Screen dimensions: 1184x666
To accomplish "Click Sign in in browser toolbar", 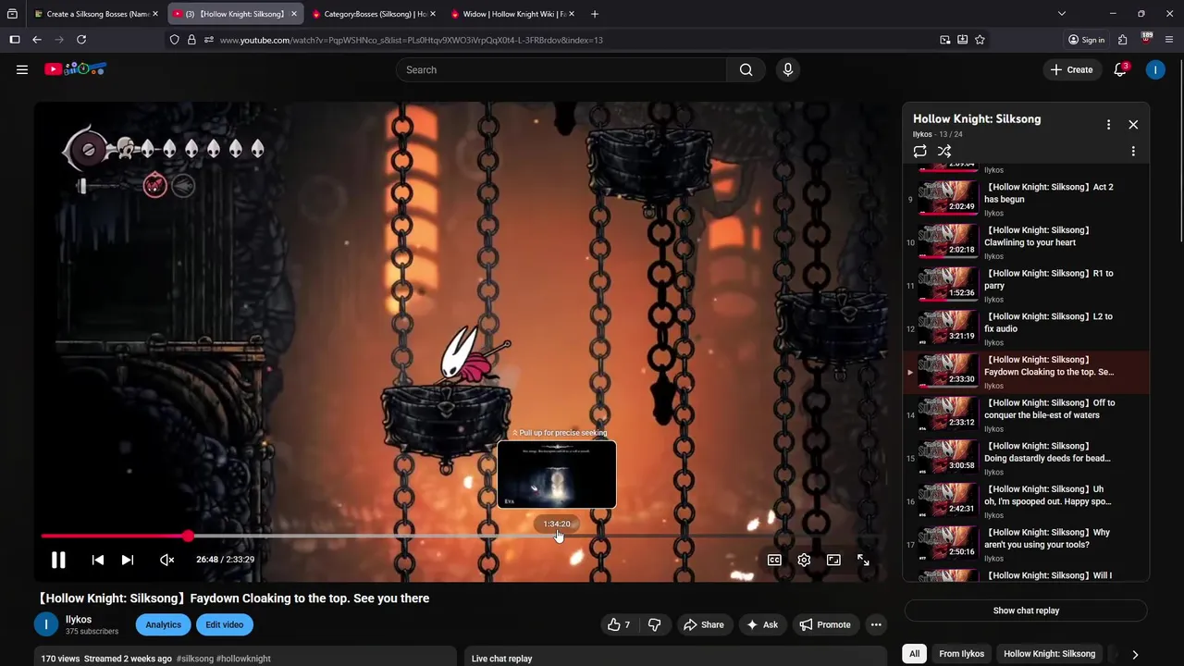I will tap(1086, 40).
